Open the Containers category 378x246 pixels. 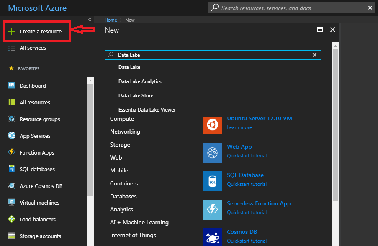tap(124, 183)
